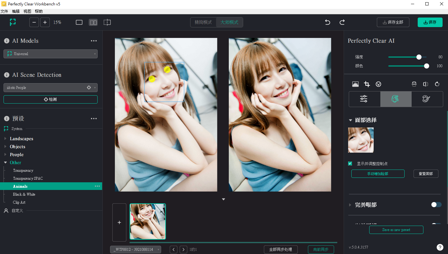
Task: Open 预设 more options dots
Action: [x=93, y=119]
